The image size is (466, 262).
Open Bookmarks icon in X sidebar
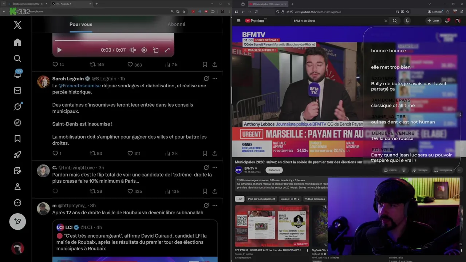click(x=17, y=138)
